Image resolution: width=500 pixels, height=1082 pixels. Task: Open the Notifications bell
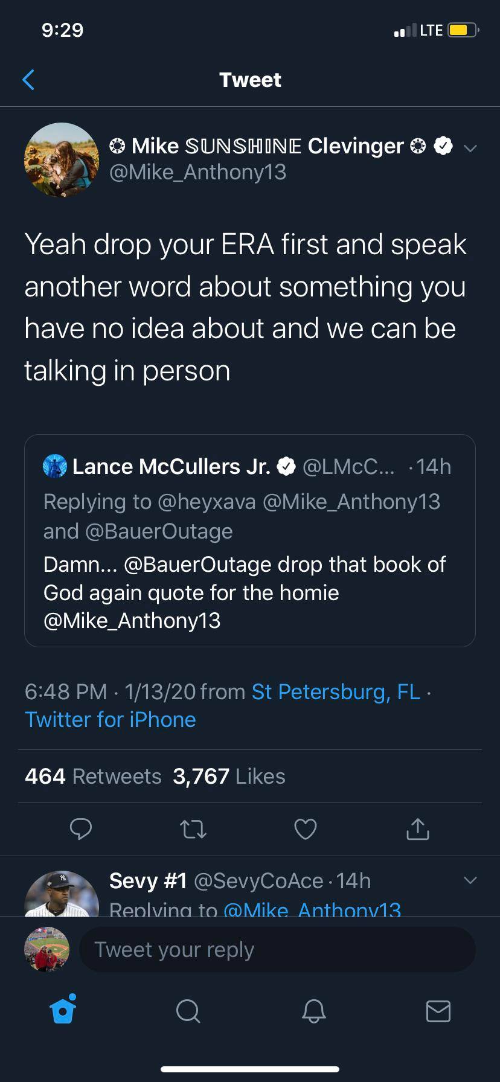[313, 1012]
